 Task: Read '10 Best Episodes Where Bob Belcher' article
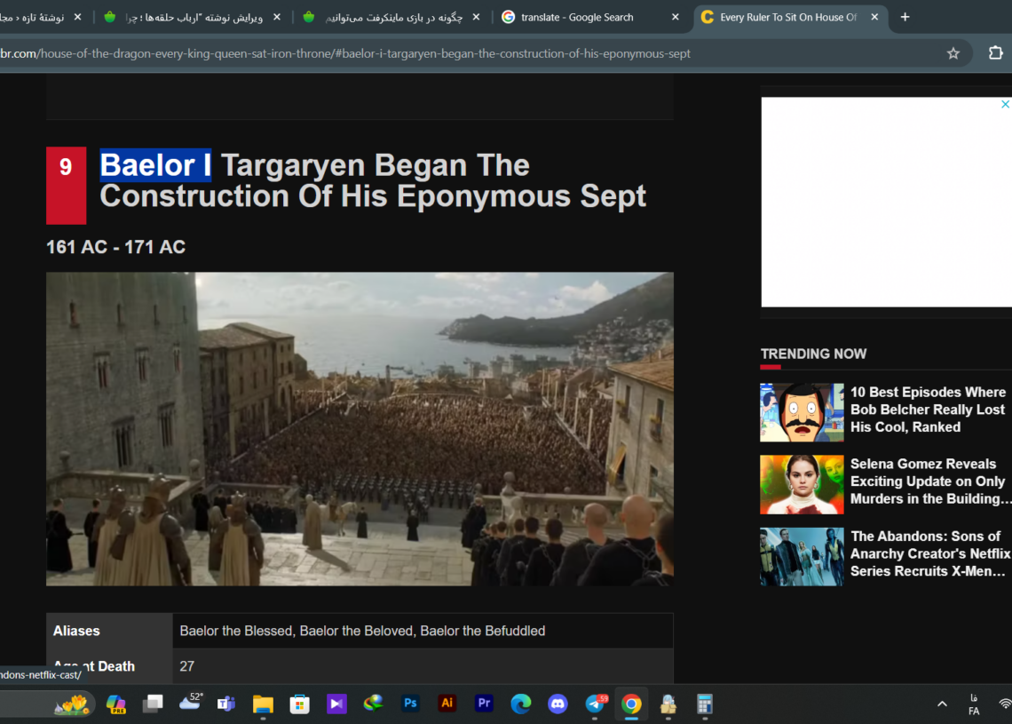point(928,410)
